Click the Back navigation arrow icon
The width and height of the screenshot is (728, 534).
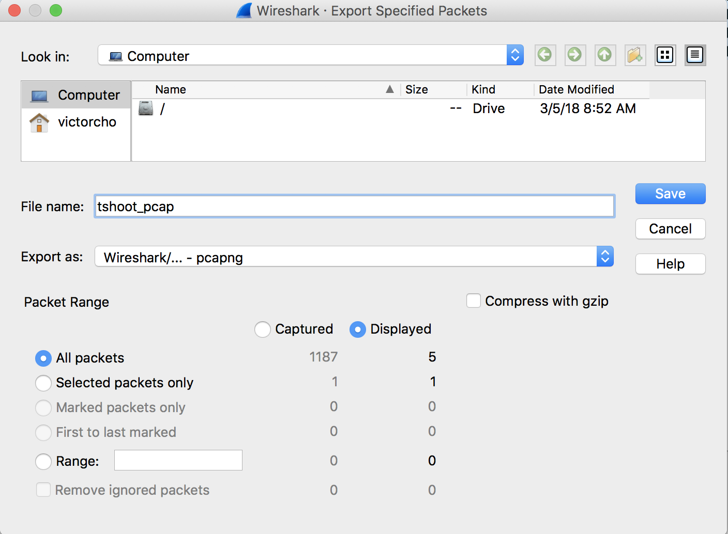point(544,55)
